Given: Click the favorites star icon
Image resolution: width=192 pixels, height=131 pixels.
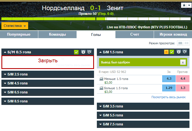Looking at the screenshot, I should tap(184, 5).
